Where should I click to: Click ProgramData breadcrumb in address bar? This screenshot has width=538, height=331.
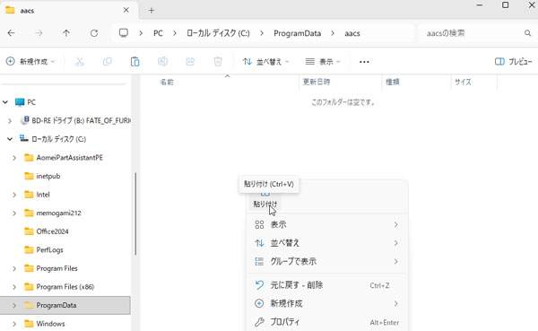[297, 33]
